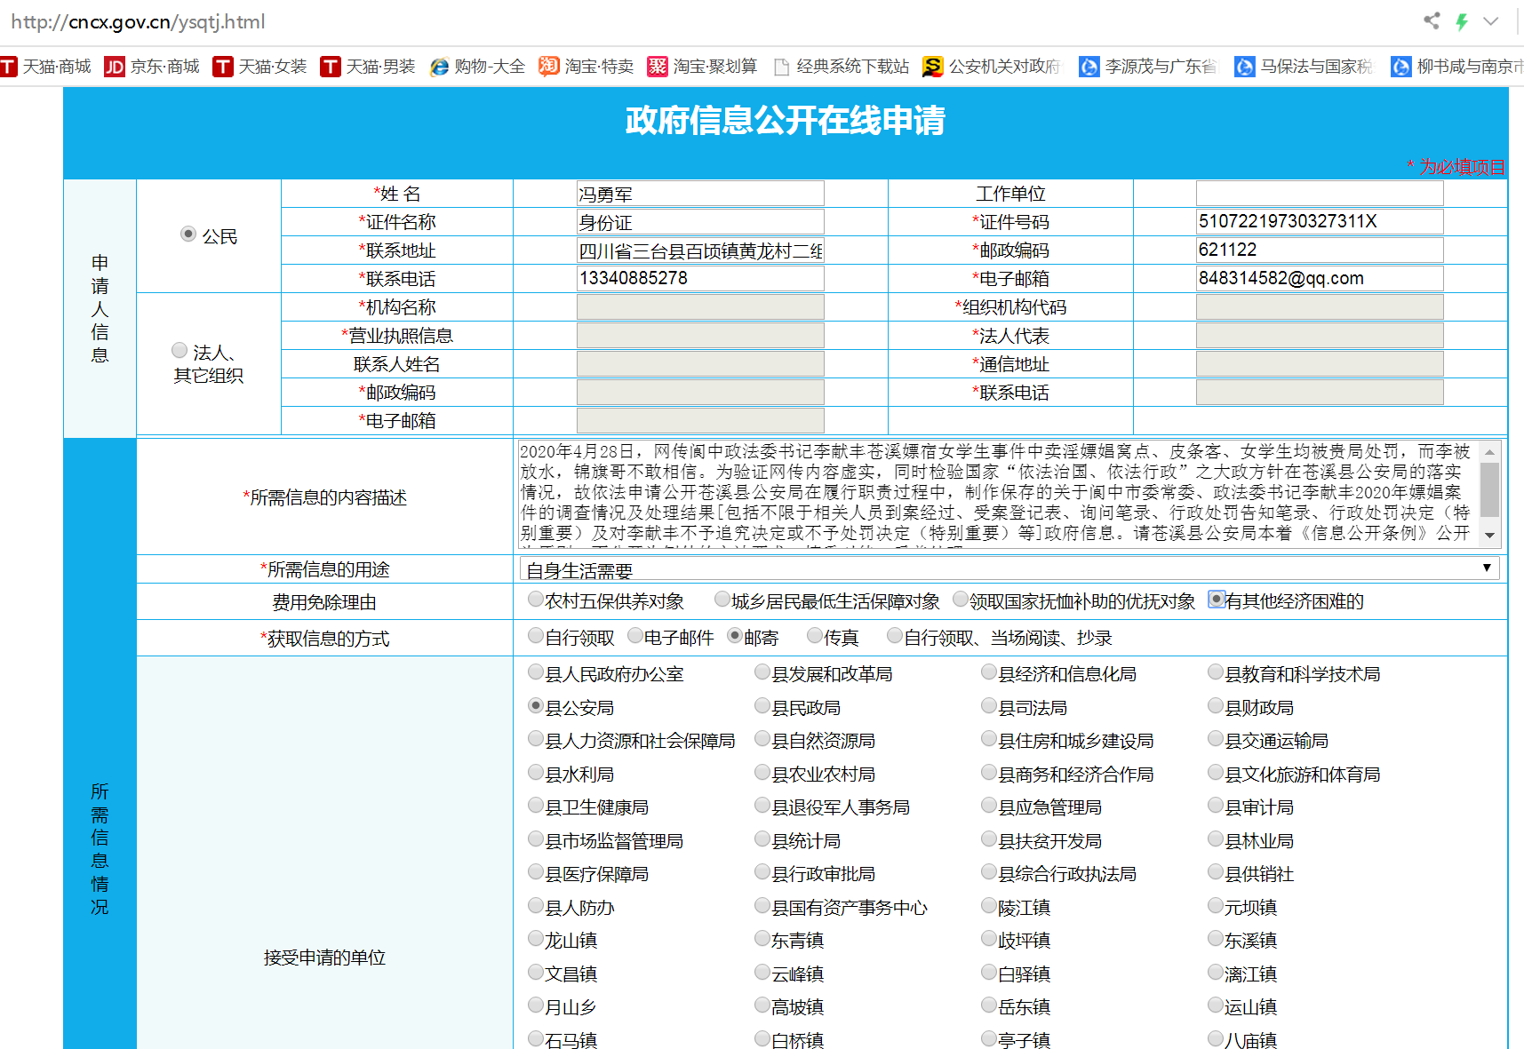Select 岳东镇 radio button

(989, 1005)
